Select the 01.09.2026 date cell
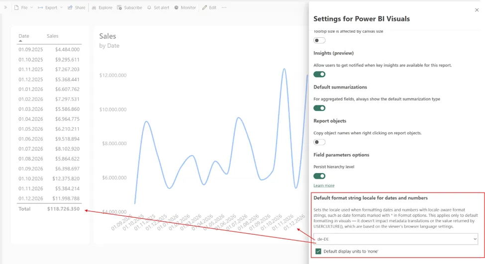Image resolution: width=485 pixels, height=264 pixels. click(31, 169)
